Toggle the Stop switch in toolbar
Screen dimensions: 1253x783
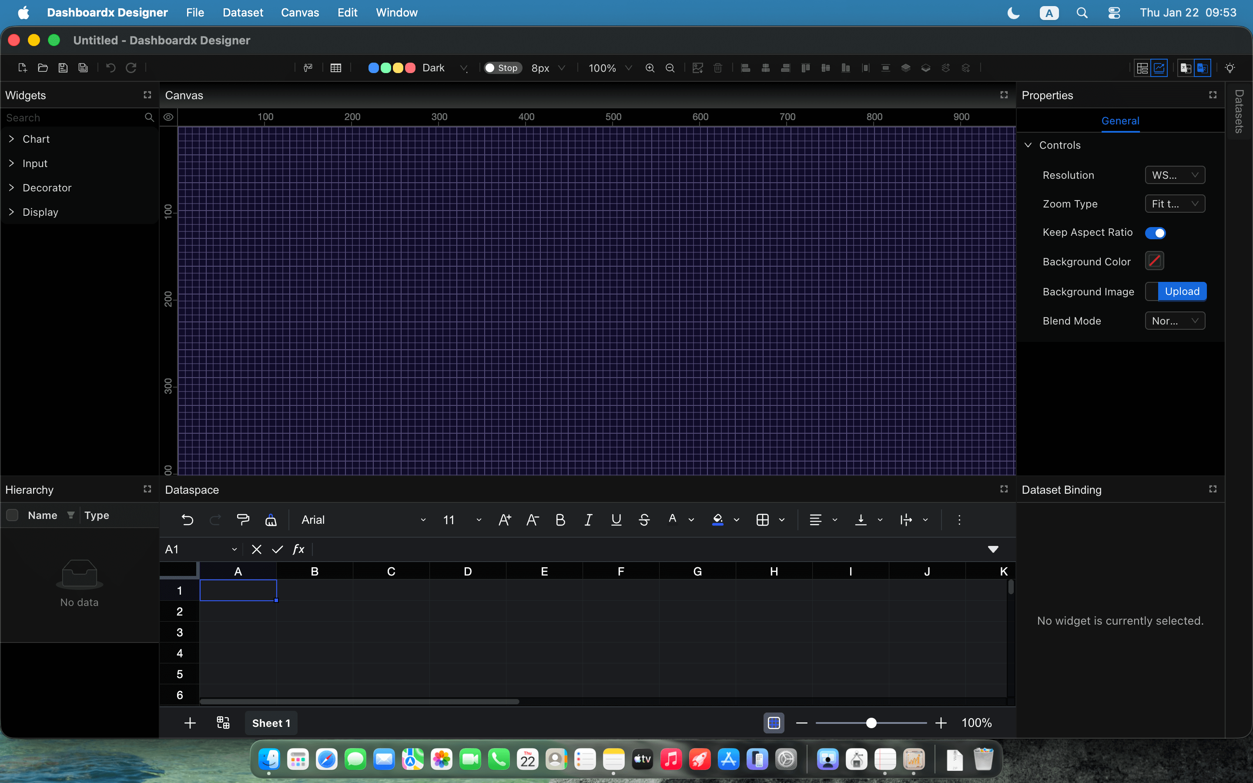tap(502, 68)
